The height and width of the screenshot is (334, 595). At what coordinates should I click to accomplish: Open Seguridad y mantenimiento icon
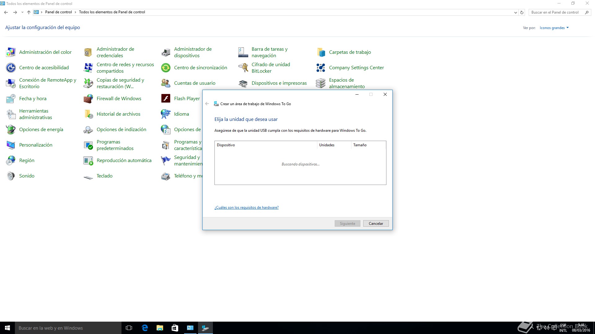click(x=166, y=161)
